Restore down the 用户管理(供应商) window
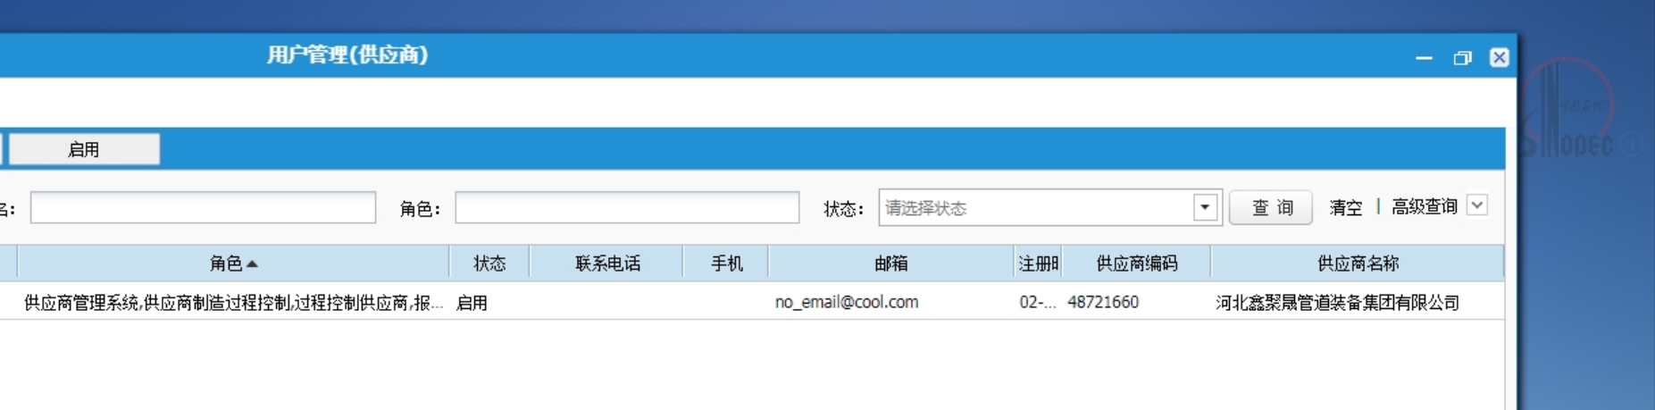 tap(1462, 58)
